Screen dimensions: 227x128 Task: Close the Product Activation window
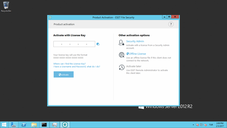(x=175, y=17)
